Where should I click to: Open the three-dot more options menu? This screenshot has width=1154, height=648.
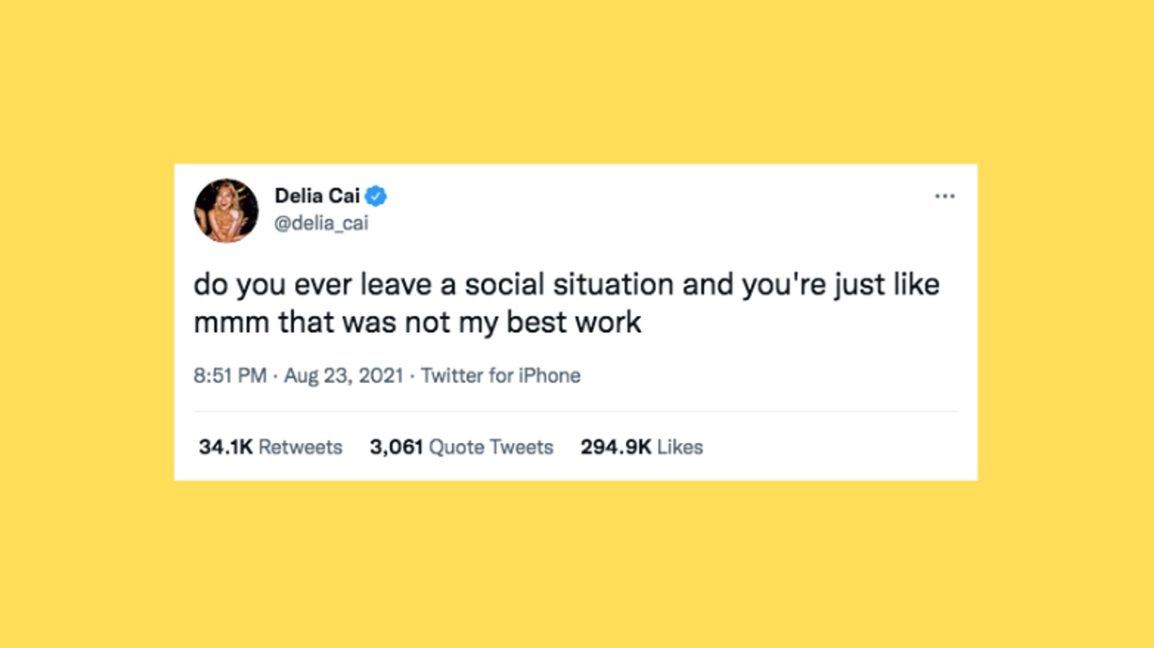944,196
